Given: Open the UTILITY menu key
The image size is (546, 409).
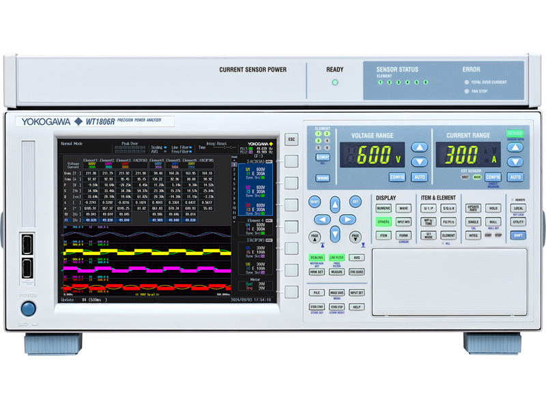Looking at the screenshot, I should [x=518, y=222].
